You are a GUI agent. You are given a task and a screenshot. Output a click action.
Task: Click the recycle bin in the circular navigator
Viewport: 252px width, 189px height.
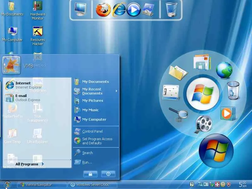click(233, 90)
